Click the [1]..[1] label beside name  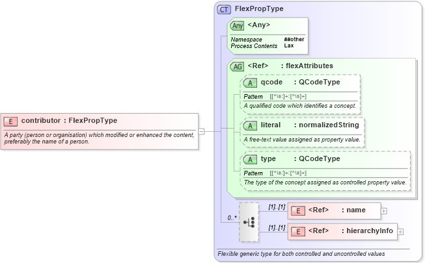[x=277, y=207]
